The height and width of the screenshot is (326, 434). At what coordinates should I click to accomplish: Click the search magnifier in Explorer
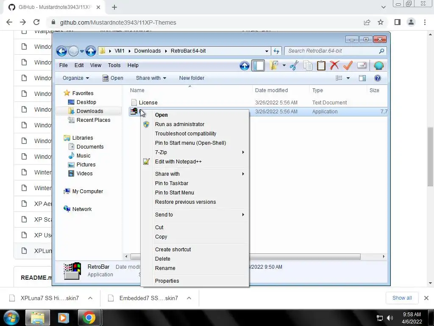point(381,51)
